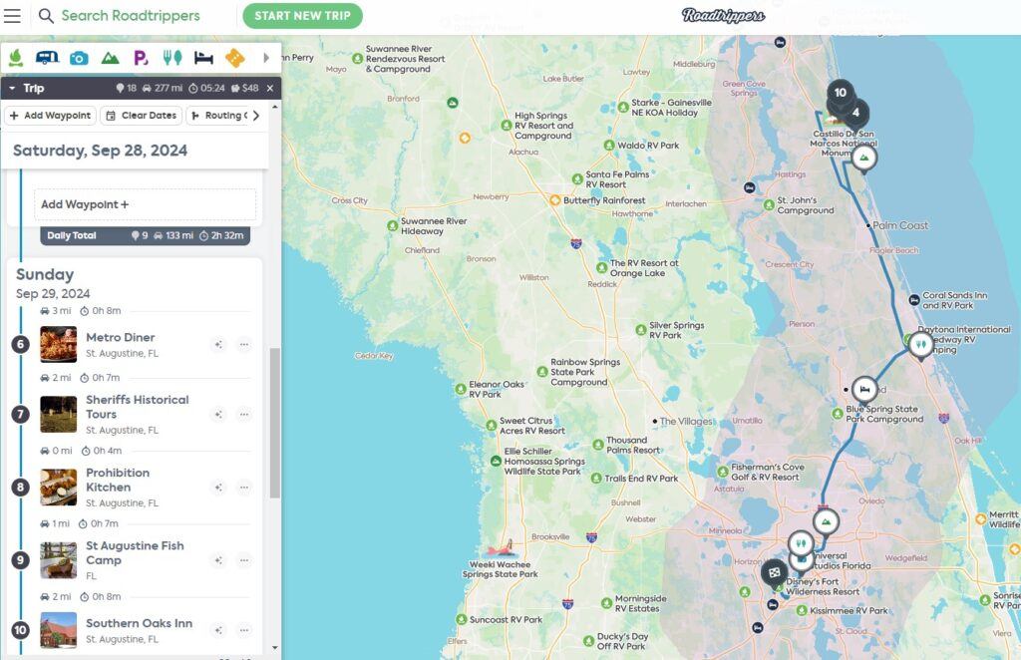Screen dimensions: 1021x660
Task: Show more categories with the right arrow
Action: [x=265, y=58]
